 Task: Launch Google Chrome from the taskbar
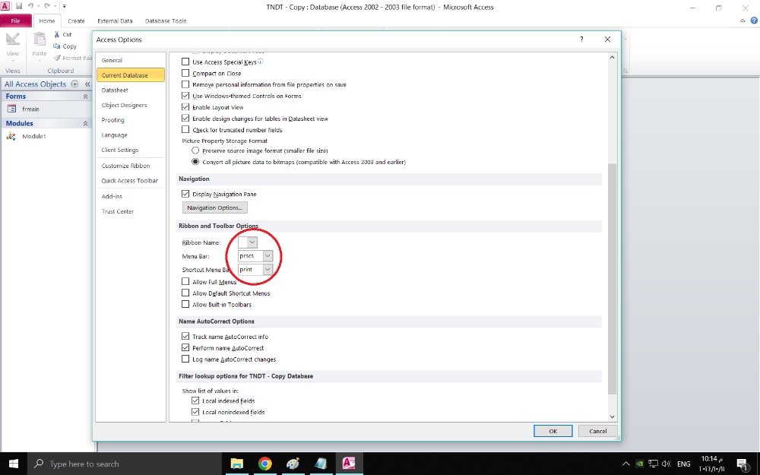[264, 464]
